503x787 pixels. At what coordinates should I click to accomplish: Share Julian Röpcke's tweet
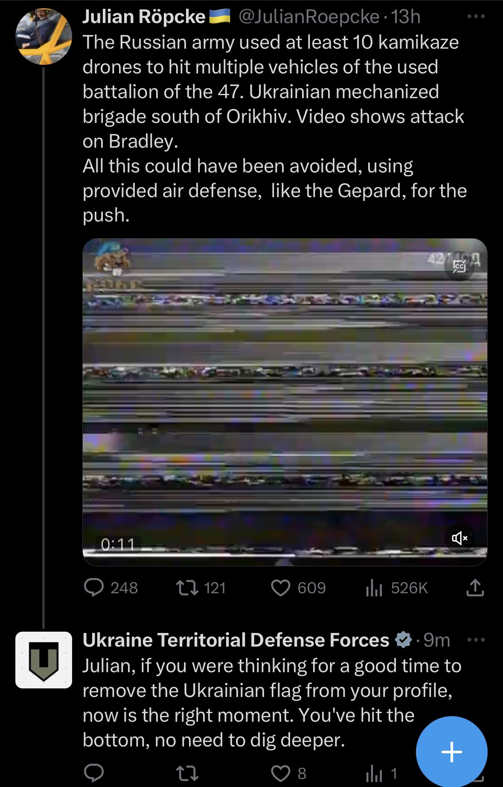[475, 588]
